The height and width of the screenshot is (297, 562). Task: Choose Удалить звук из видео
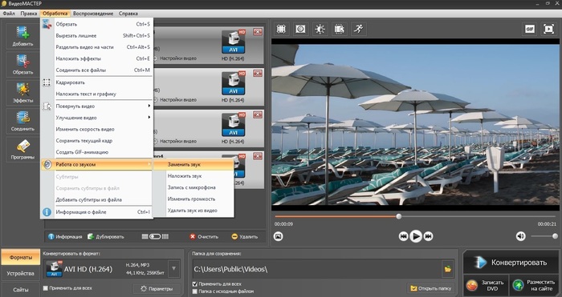coord(193,211)
